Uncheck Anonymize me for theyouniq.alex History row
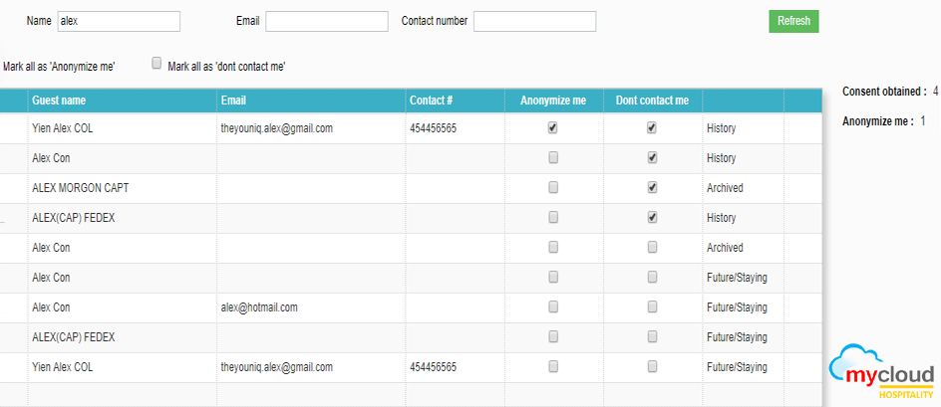This screenshot has width=941, height=407. click(553, 128)
